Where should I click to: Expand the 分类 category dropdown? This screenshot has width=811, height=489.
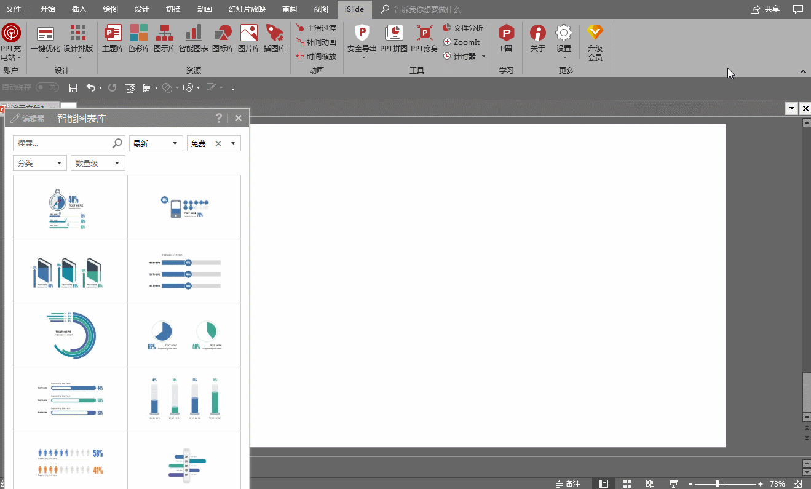click(x=40, y=163)
